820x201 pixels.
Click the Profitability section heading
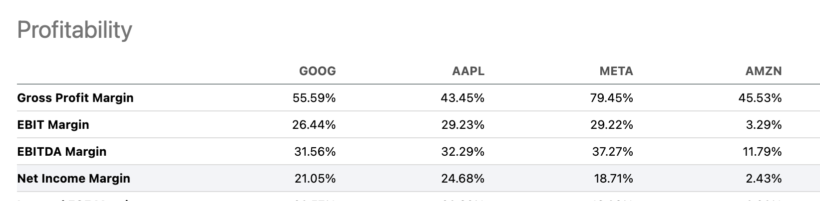coord(75,30)
